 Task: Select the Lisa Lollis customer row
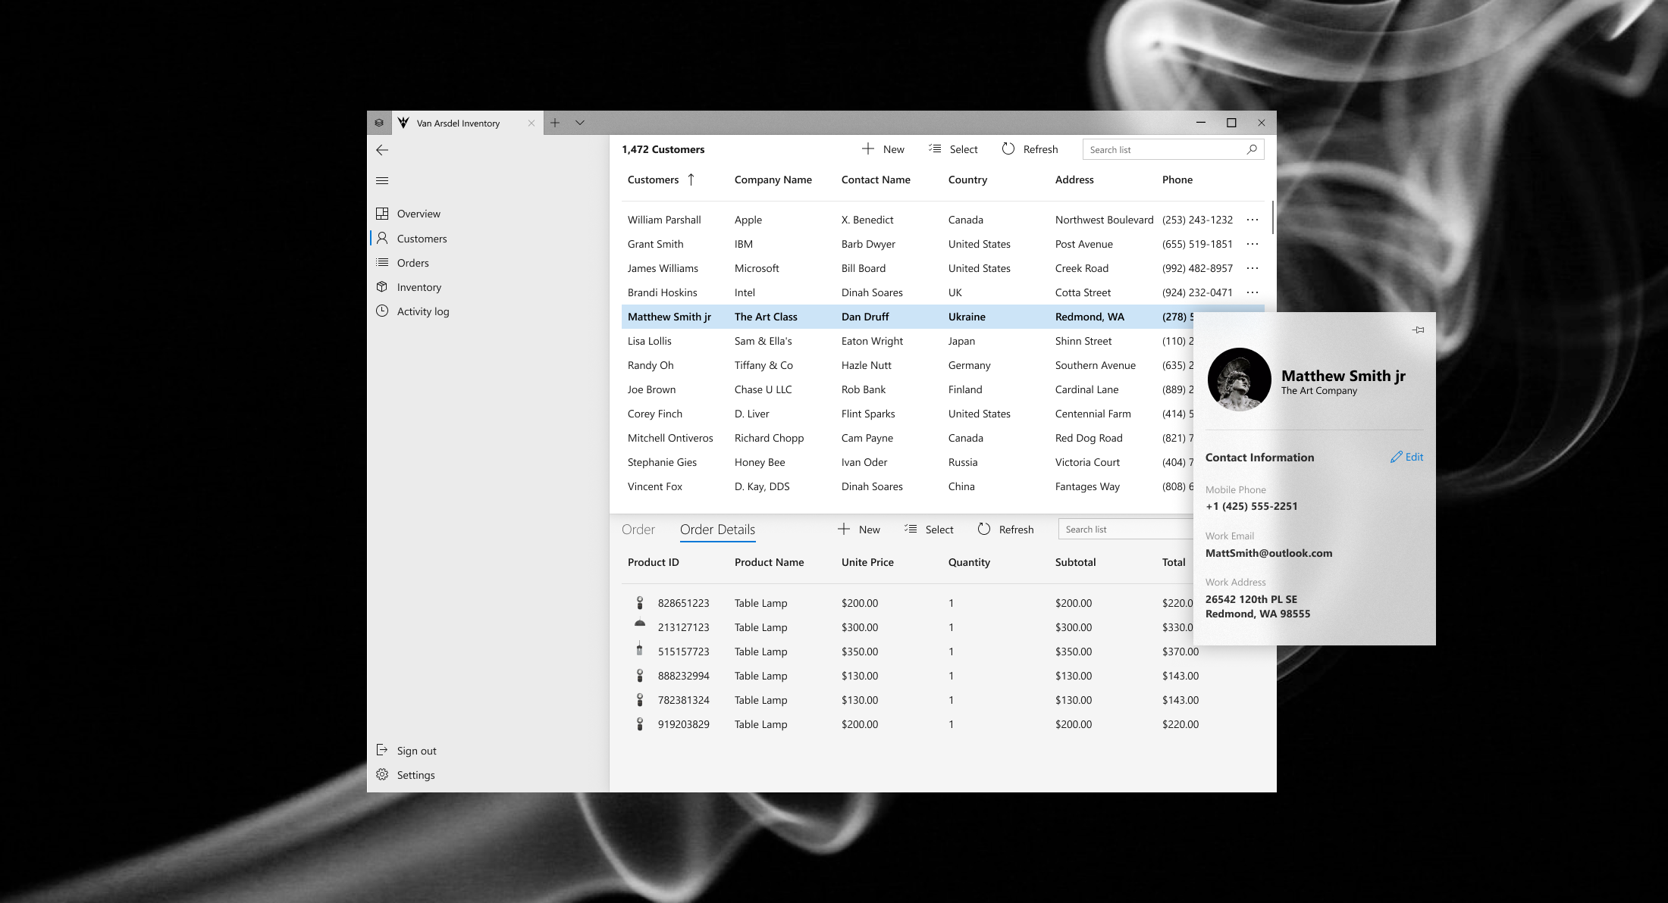pos(907,341)
